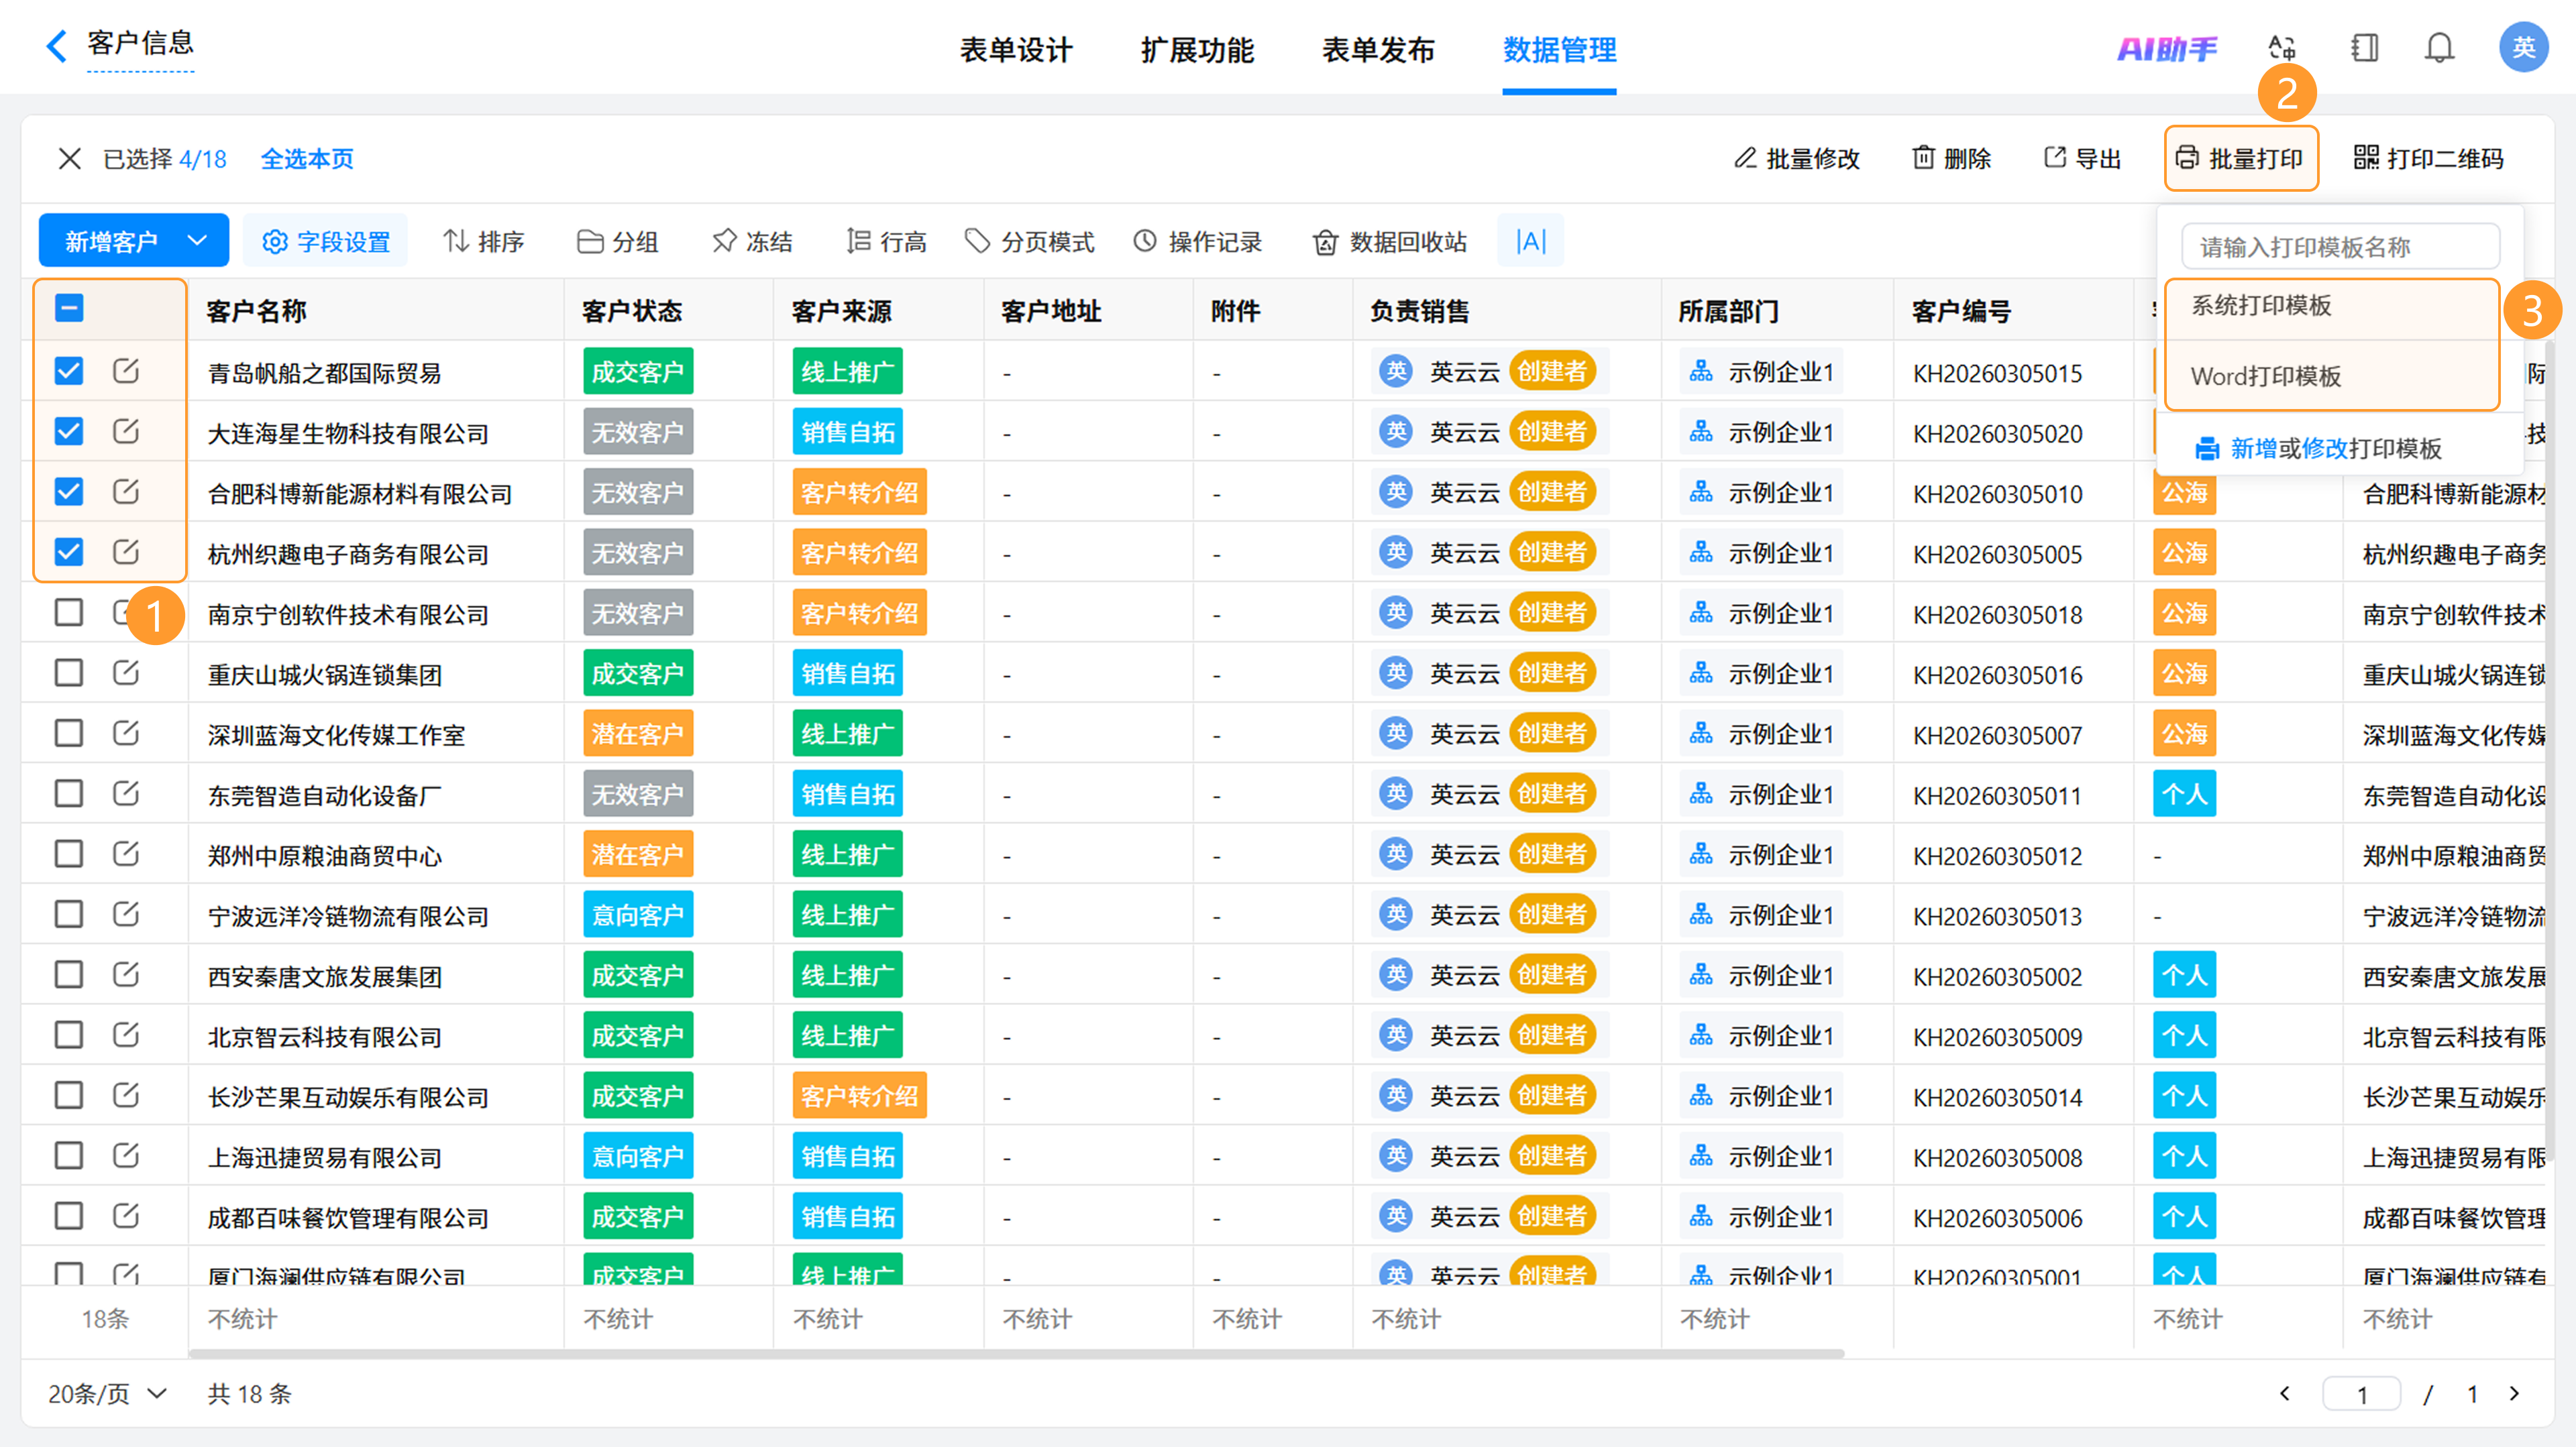The width and height of the screenshot is (2576, 1447).
Task: Open the 行高 row height option
Action: (x=886, y=242)
